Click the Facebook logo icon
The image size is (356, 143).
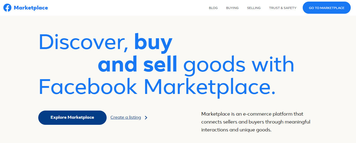click(7, 8)
